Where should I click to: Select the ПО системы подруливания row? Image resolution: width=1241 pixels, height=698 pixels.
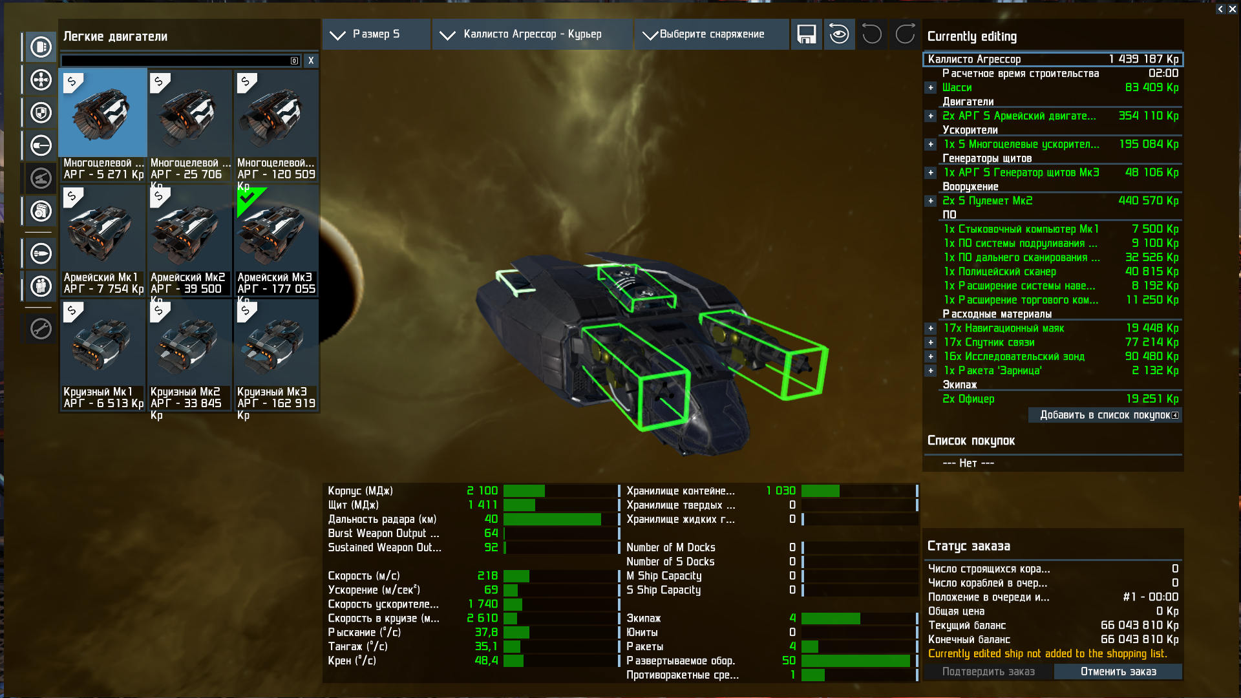1060,244
